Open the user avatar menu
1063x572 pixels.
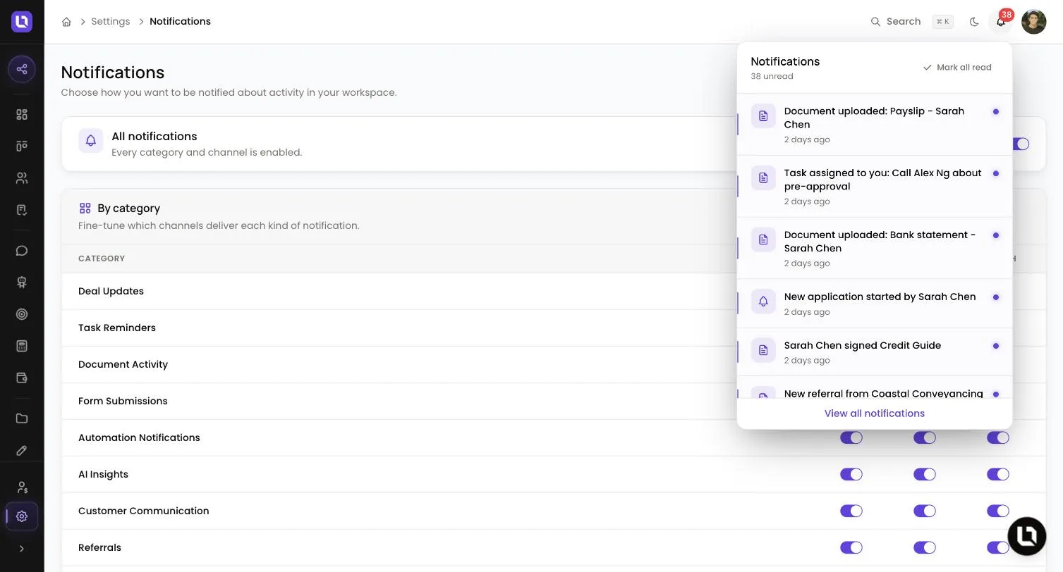click(1033, 22)
